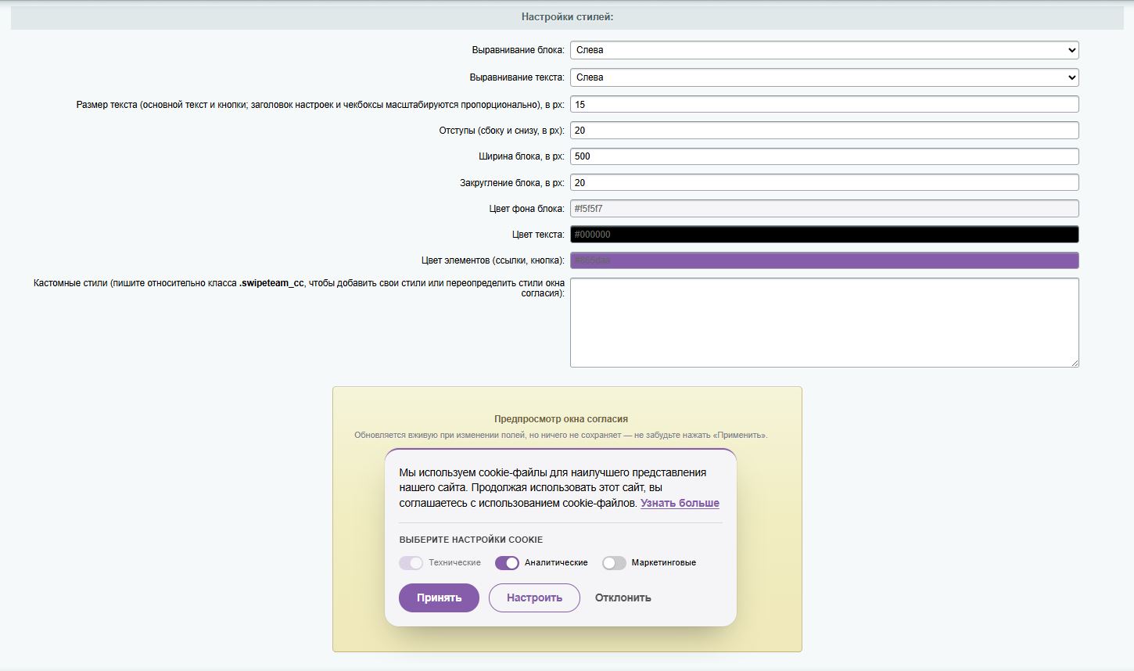The image size is (1134, 671).
Task: Click the 'Ширина блока, в px:' label
Action: (x=521, y=156)
